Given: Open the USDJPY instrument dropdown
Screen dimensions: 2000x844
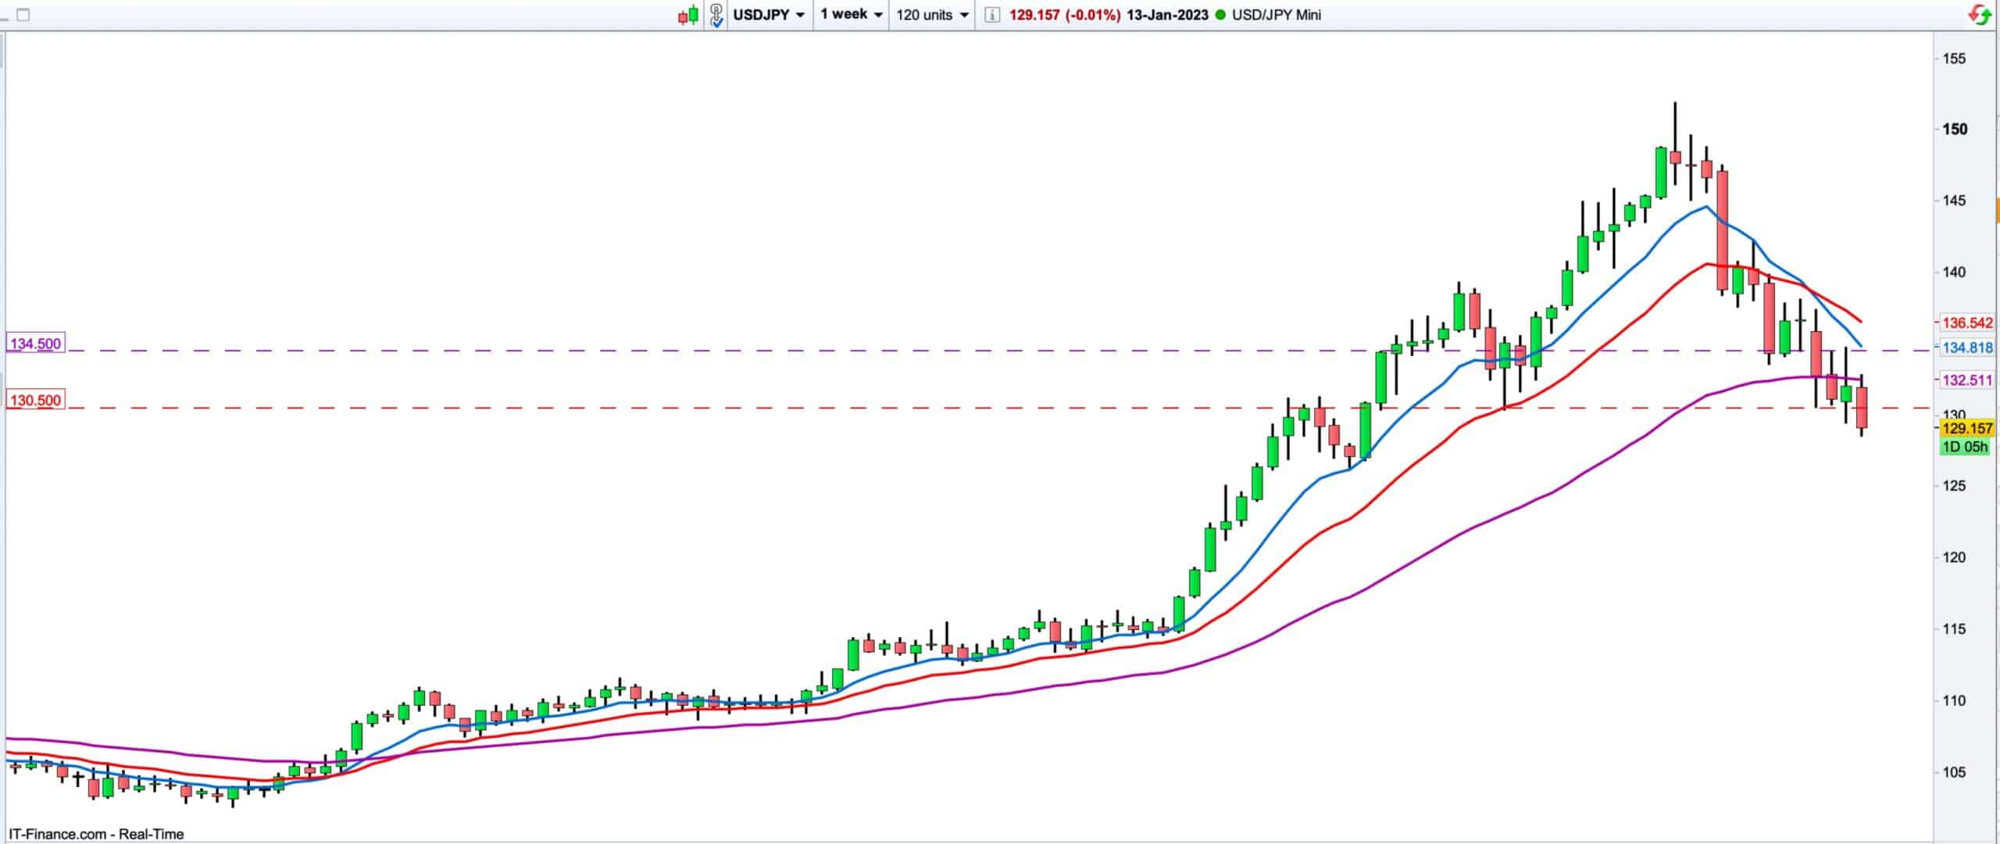Looking at the screenshot, I should [x=769, y=15].
